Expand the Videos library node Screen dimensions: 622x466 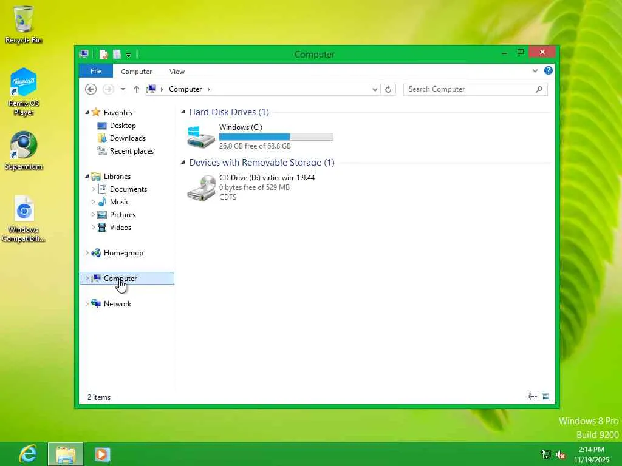click(93, 228)
